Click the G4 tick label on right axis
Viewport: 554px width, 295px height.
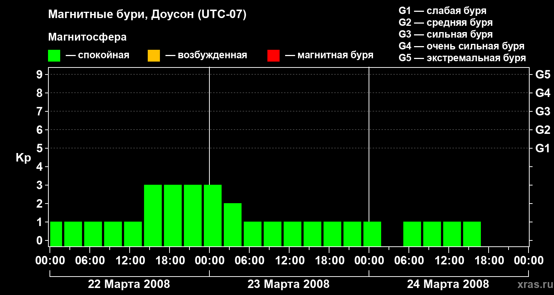coord(543,93)
